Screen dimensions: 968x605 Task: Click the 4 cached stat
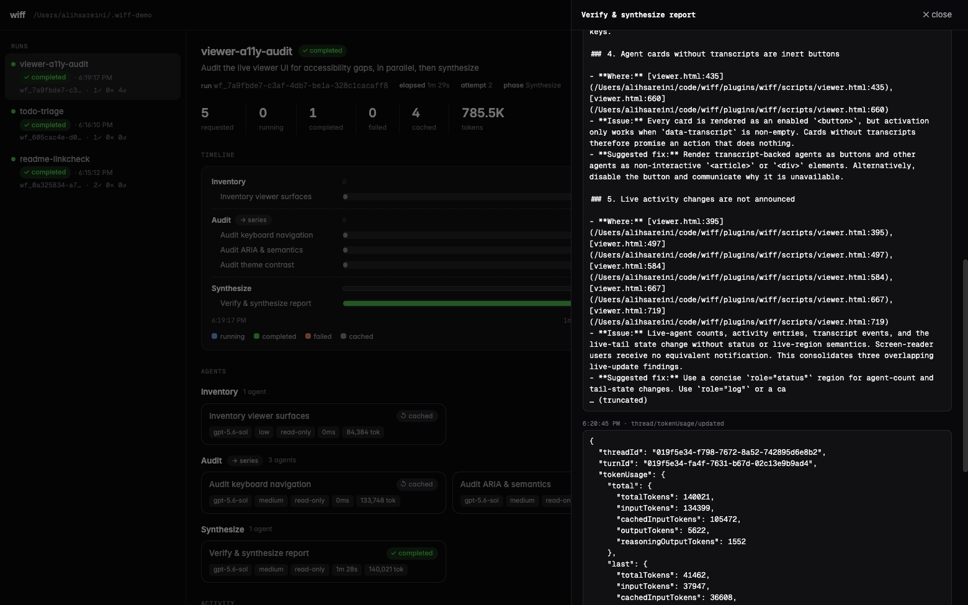424,119
